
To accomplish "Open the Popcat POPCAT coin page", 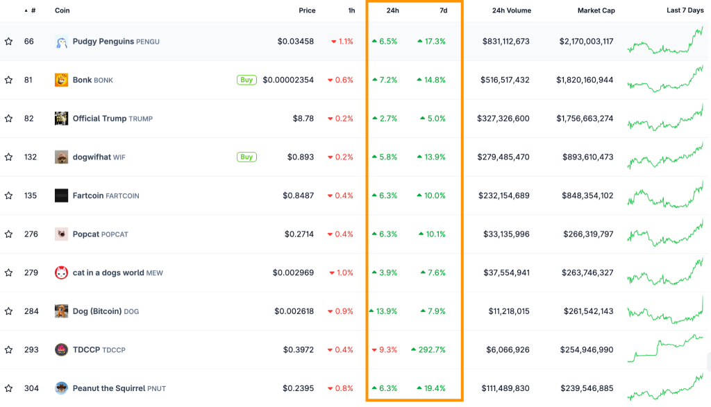I will 100,234.
